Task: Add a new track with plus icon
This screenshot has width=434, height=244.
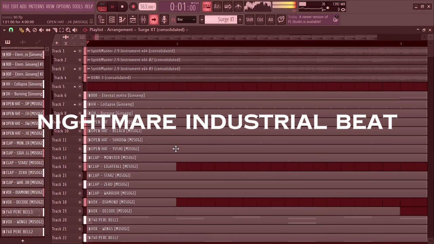Action: click(57, 43)
